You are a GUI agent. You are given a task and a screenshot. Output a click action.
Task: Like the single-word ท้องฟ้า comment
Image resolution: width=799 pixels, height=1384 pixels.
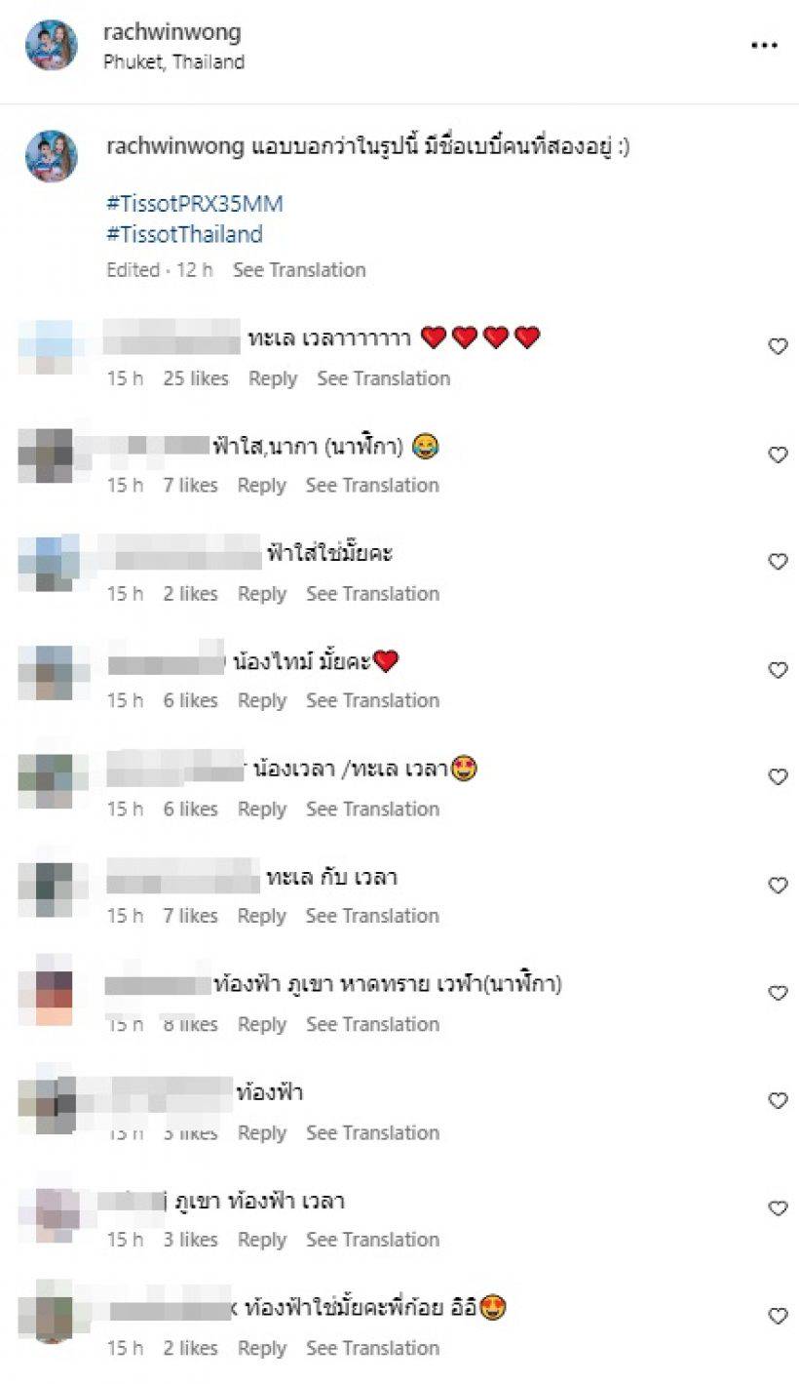pyautogui.click(x=778, y=1101)
